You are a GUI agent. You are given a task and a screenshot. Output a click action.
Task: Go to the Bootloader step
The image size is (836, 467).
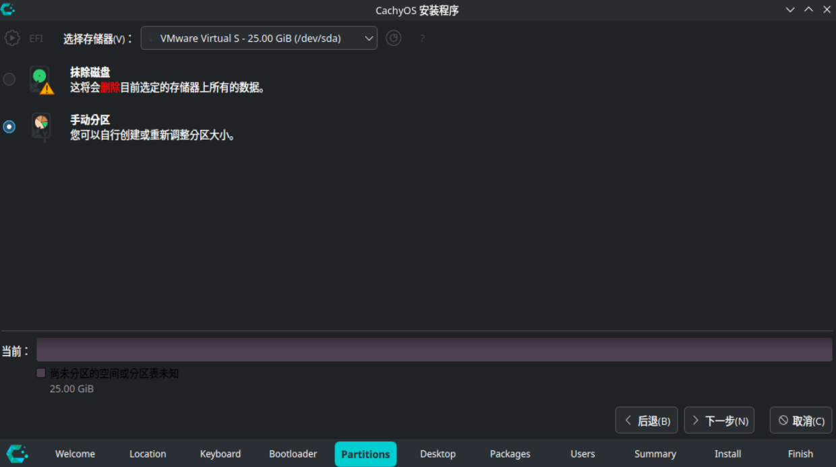(293, 454)
